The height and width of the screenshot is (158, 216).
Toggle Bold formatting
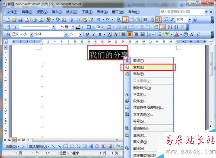pyautogui.click(x=87, y=34)
